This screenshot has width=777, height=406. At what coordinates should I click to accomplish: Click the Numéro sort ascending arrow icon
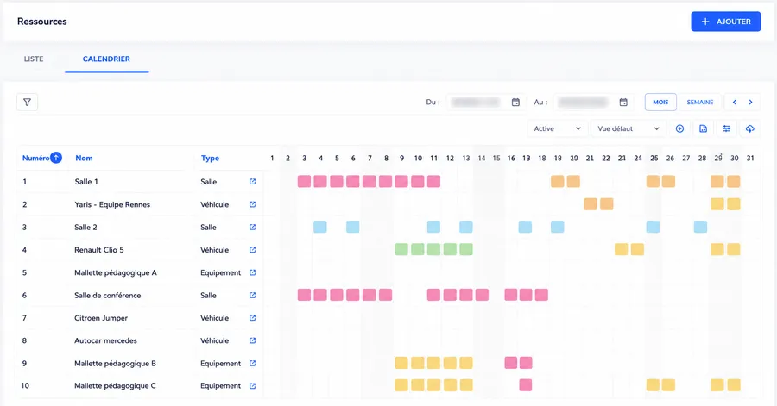point(56,158)
